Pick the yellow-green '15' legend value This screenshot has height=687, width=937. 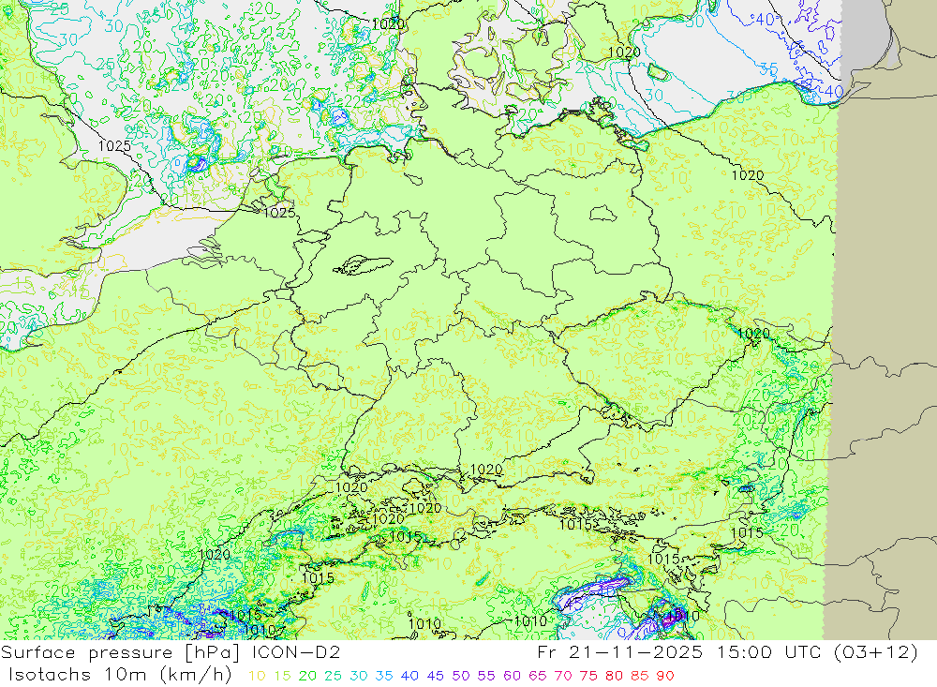[x=283, y=676]
